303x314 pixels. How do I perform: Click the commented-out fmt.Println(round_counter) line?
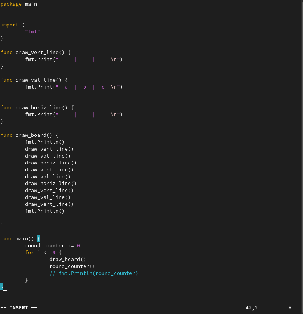pyautogui.click(x=94, y=273)
